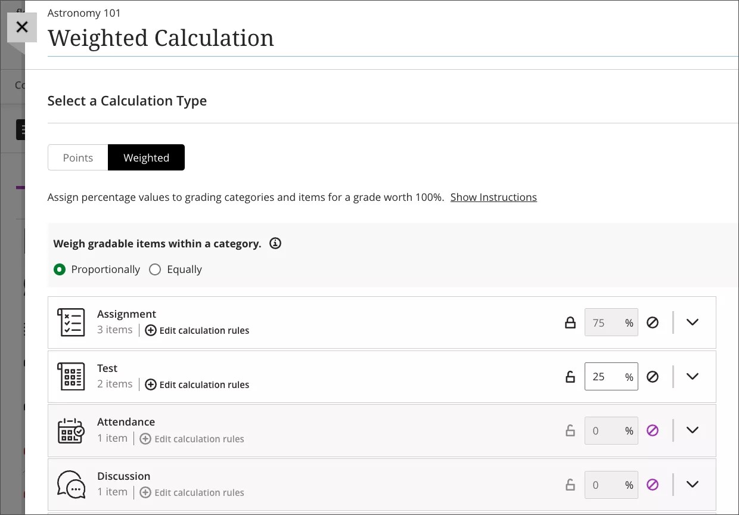Open the Show Instructions link

[x=493, y=197]
